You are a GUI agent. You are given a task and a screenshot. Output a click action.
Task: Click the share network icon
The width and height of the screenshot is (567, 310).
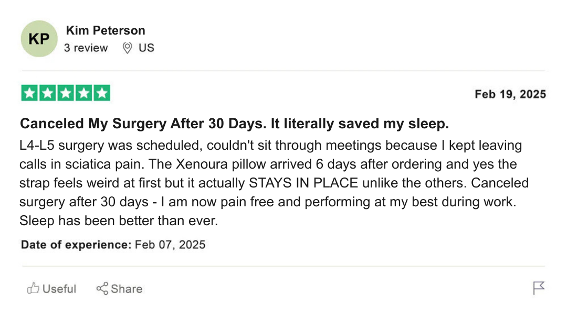(102, 289)
